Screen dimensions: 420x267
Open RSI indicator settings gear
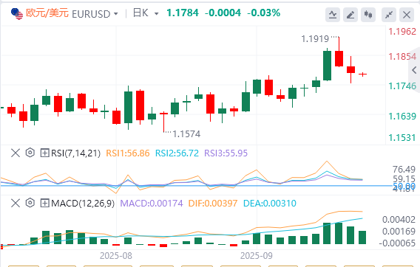pyautogui.click(x=30, y=153)
